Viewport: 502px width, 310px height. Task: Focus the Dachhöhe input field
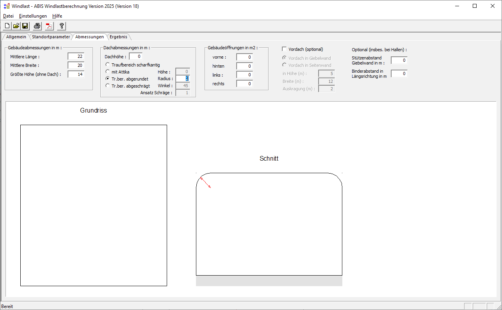[x=135, y=57]
